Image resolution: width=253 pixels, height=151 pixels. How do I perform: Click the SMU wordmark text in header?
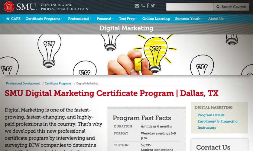pyautogui.click(x=26, y=7)
